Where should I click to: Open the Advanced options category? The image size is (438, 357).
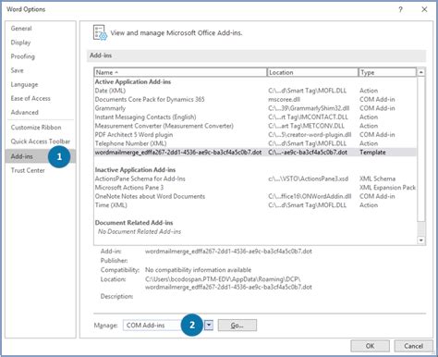pyautogui.click(x=25, y=112)
